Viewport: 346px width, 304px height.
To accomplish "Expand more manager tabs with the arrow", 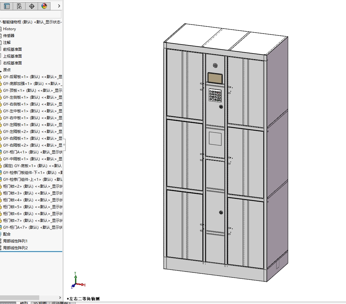I will pyautogui.click(x=59, y=6).
